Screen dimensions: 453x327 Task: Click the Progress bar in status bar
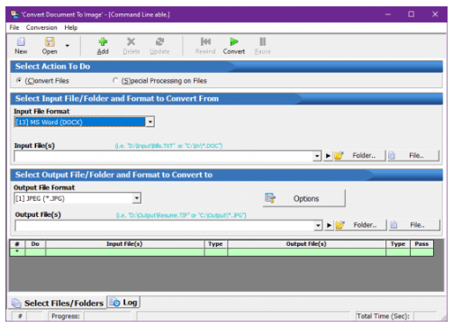pos(107,316)
